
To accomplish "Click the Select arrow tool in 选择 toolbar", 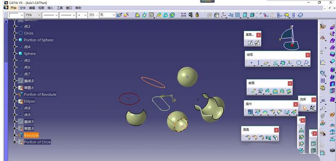I will 305,108.
